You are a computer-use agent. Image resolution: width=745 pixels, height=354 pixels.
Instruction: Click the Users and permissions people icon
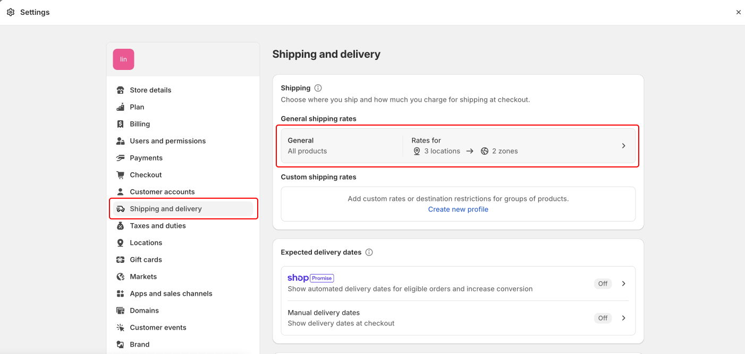(x=120, y=141)
